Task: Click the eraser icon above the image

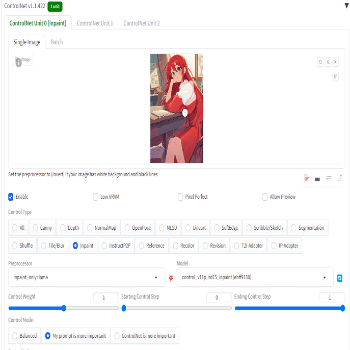Action: [328, 62]
